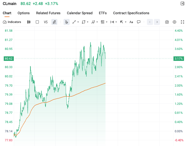This screenshot has width=187, height=146.
Task: Select the Fibonacci levels tool
Action: 103,22
